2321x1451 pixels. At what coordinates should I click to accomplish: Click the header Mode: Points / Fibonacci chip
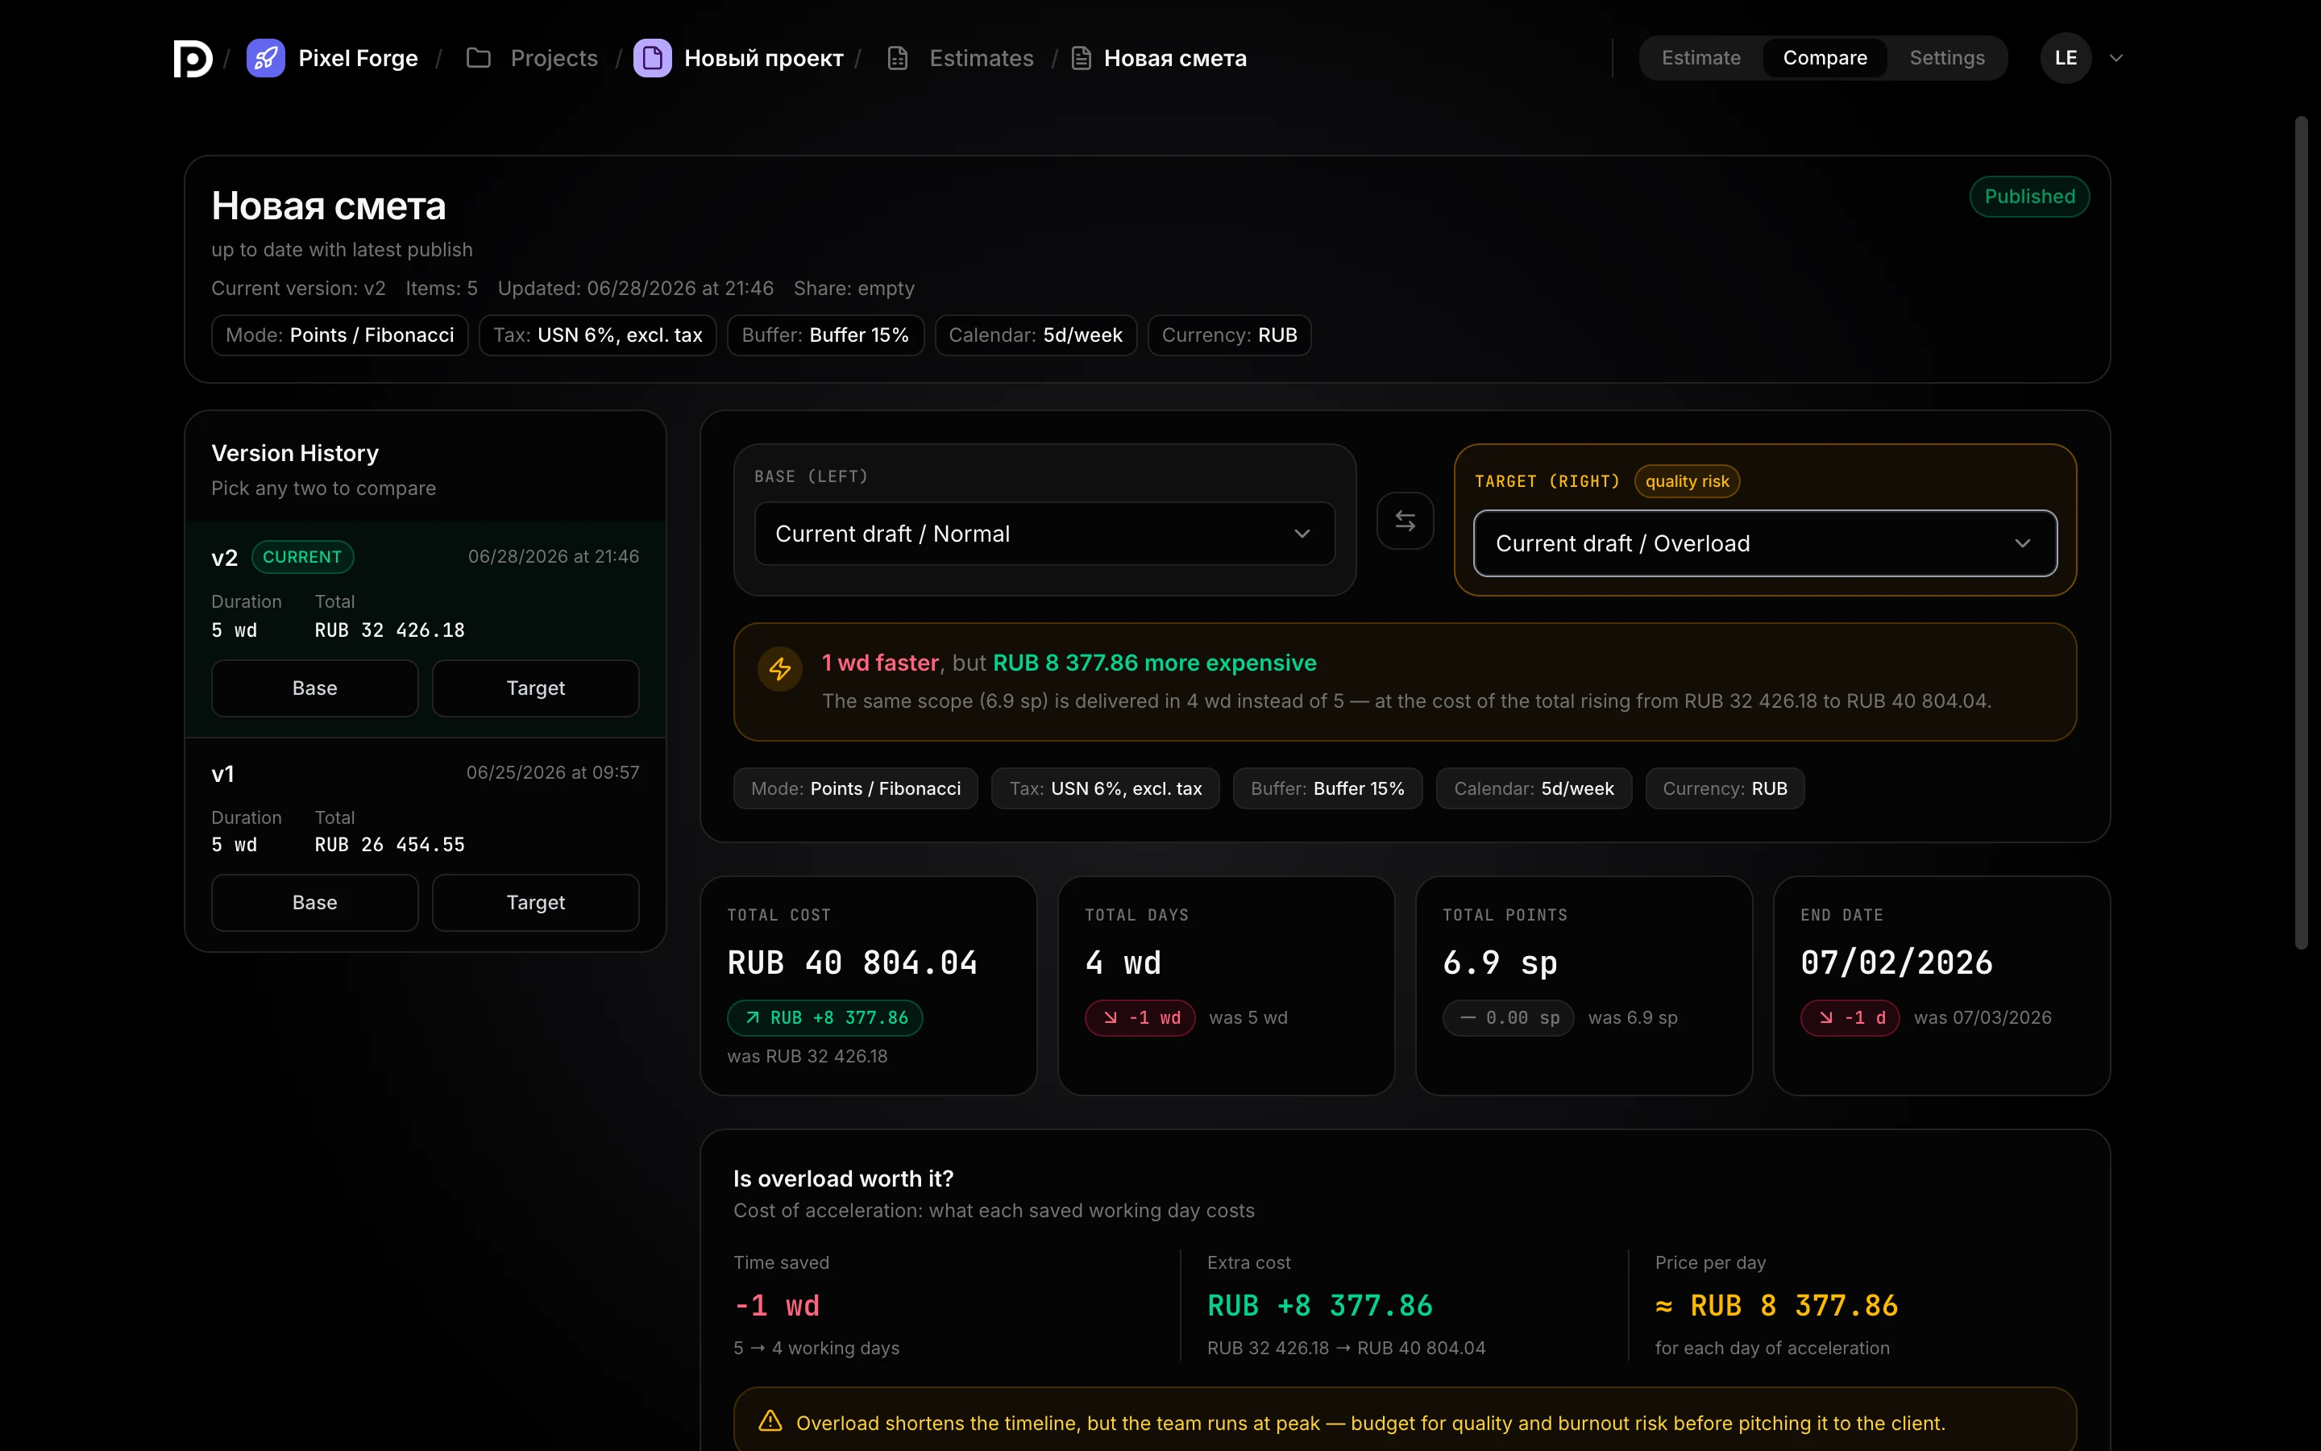click(339, 335)
